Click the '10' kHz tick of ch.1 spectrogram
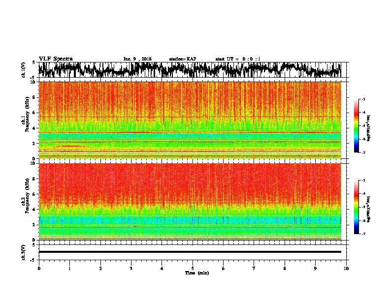This screenshot has height=301, width=390. click(x=33, y=82)
